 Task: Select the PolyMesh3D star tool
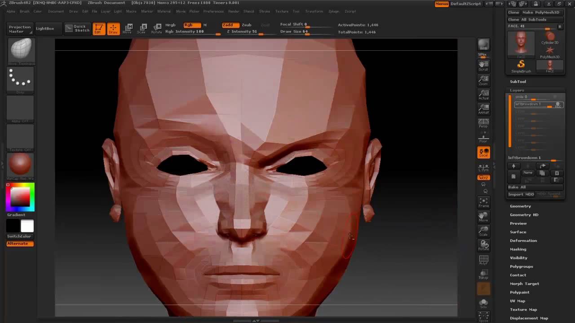pyautogui.click(x=550, y=52)
